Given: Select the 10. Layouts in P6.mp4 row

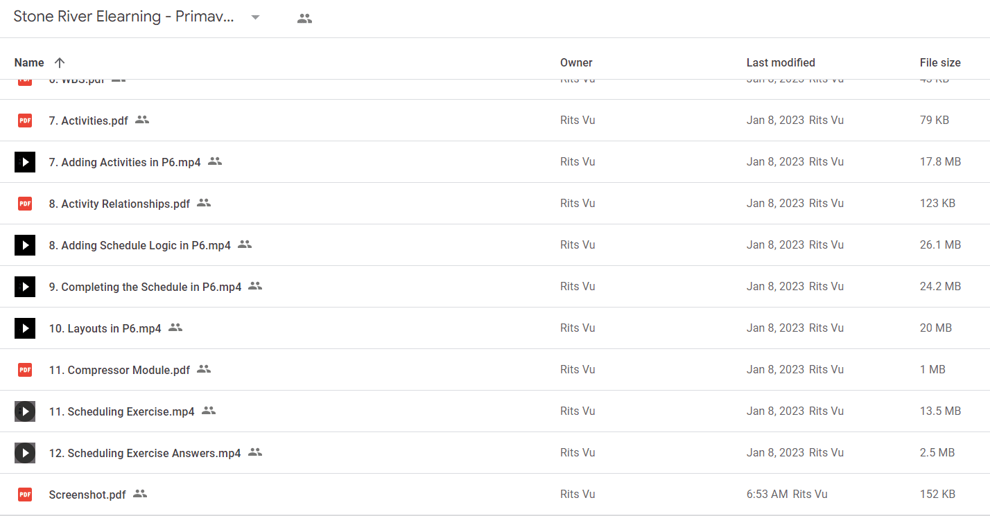Looking at the screenshot, I should coord(495,328).
